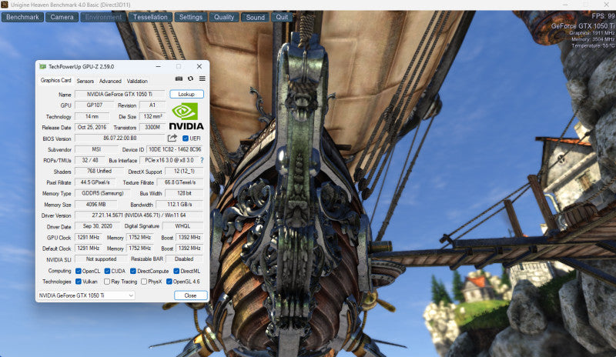Click the Bus Width 128 bit value
Screen dimensions: 616x357
pyautogui.click(x=184, y=193)
